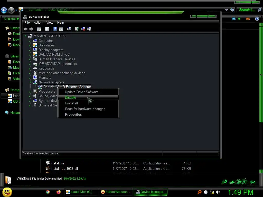Switch to Yahoo! Messenger taskbar button

click(115, 192)
